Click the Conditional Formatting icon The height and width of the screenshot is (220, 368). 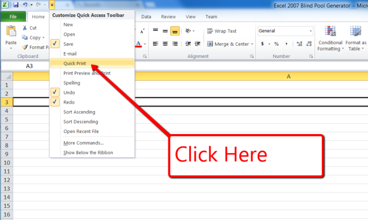click(x=330, y=31)
